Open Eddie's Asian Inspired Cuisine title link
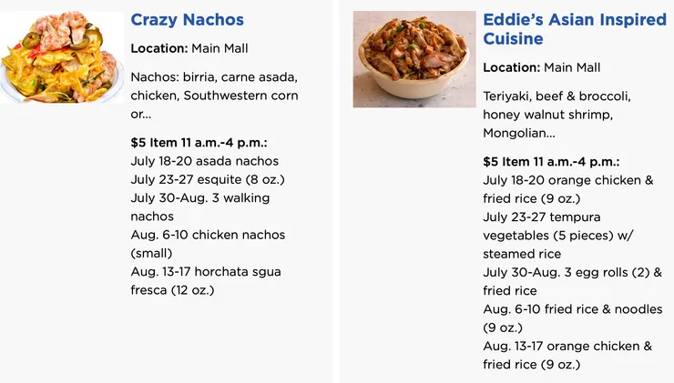674x383 pixels. (x=574, y=29)
